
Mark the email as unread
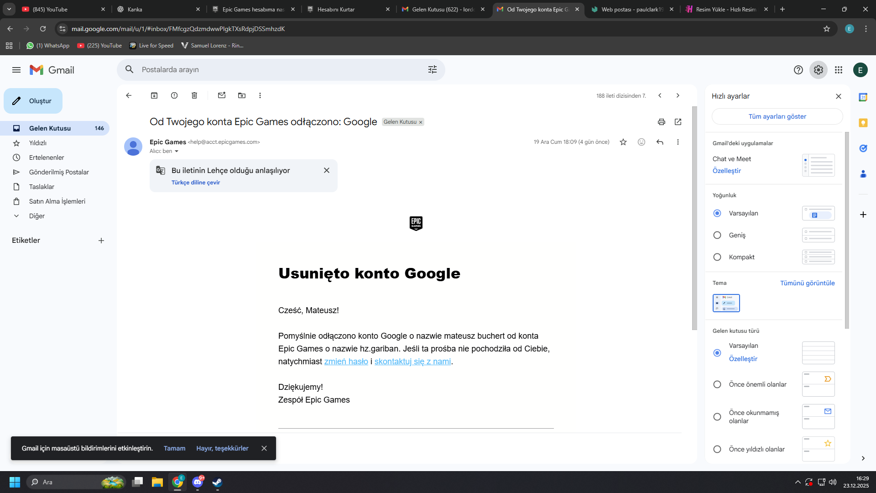pos(222,95)
